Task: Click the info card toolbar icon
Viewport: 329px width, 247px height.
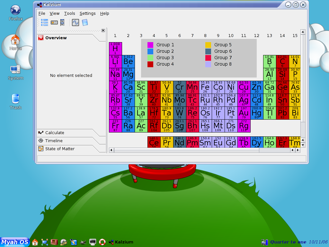Action: 54,23
